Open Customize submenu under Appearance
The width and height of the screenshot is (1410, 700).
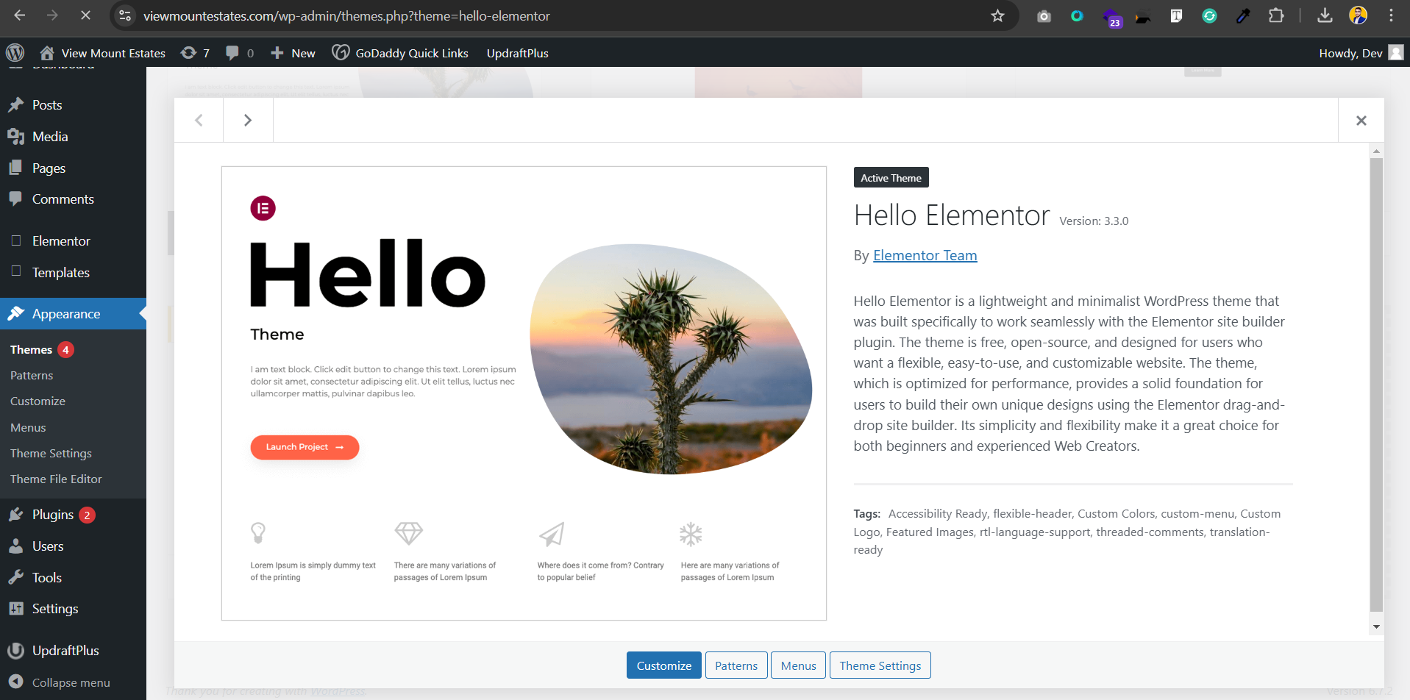tap(38, 401)
